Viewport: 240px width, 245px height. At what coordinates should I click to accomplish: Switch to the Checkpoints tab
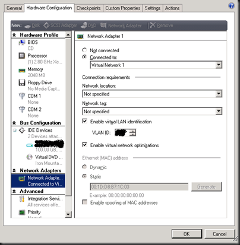89,8
